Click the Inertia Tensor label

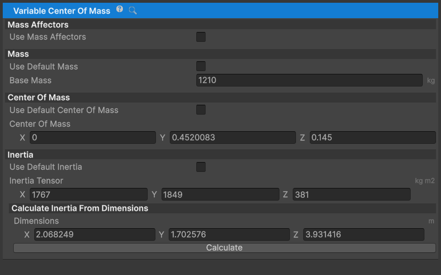coord(36,181)
